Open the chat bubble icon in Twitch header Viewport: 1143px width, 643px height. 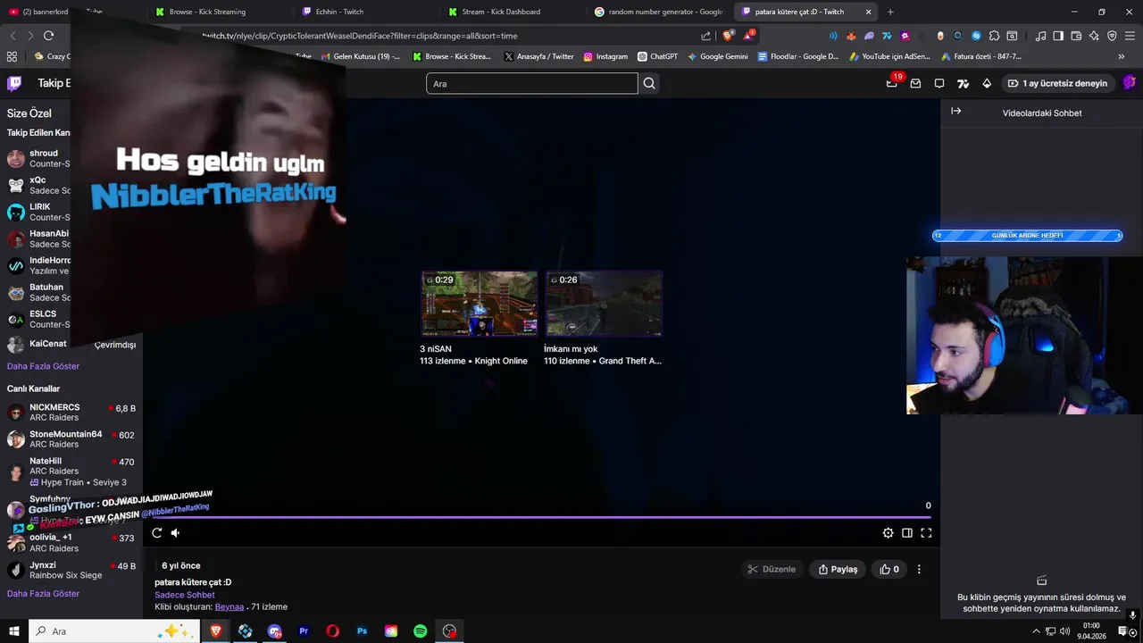[x=939, y=83]
